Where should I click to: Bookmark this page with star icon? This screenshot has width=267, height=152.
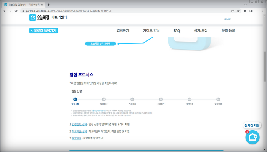[x=238, y=11]
